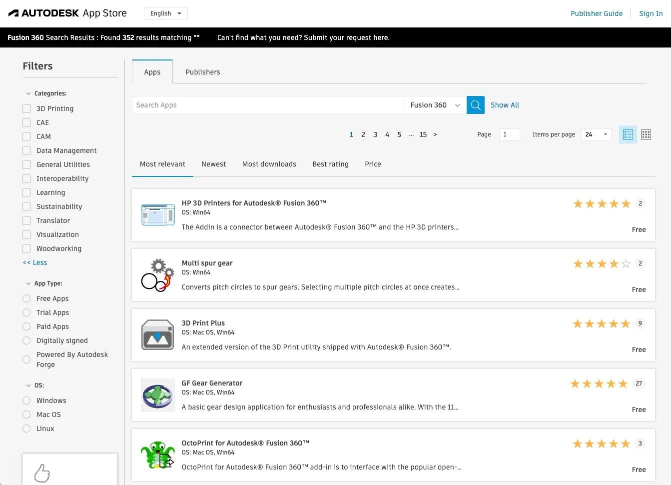The width and height of the screenshot is (671, 485).
Task: Switch to grid view layout
Action: click(646, 134)
